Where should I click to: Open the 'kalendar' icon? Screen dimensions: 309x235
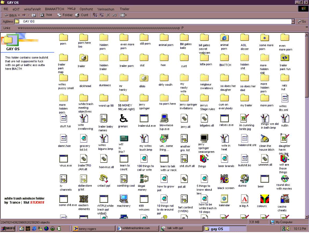(x=224, y=199)
